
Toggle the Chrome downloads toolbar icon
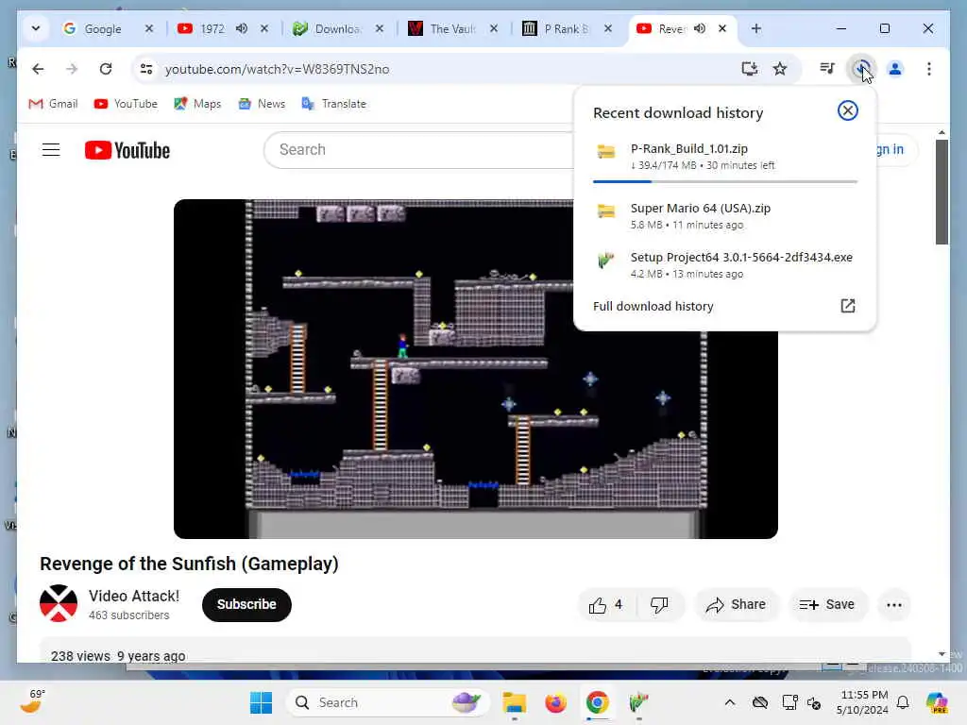click(x=861, y=68)
